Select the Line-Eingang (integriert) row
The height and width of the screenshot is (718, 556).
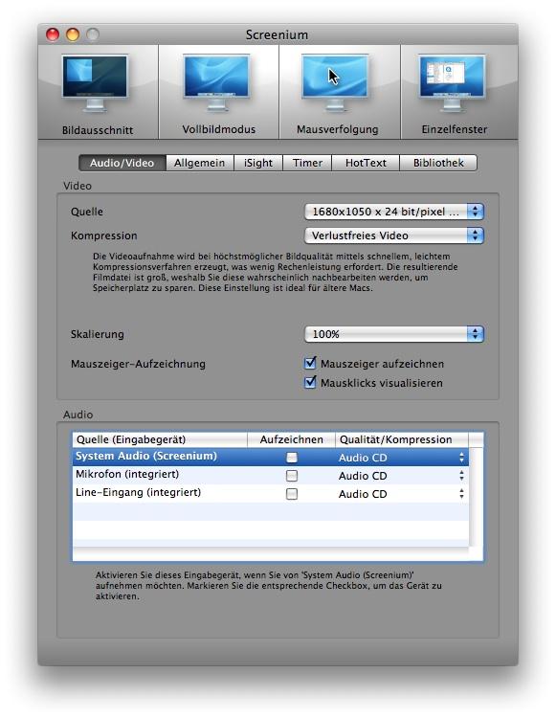pos(271,494)
